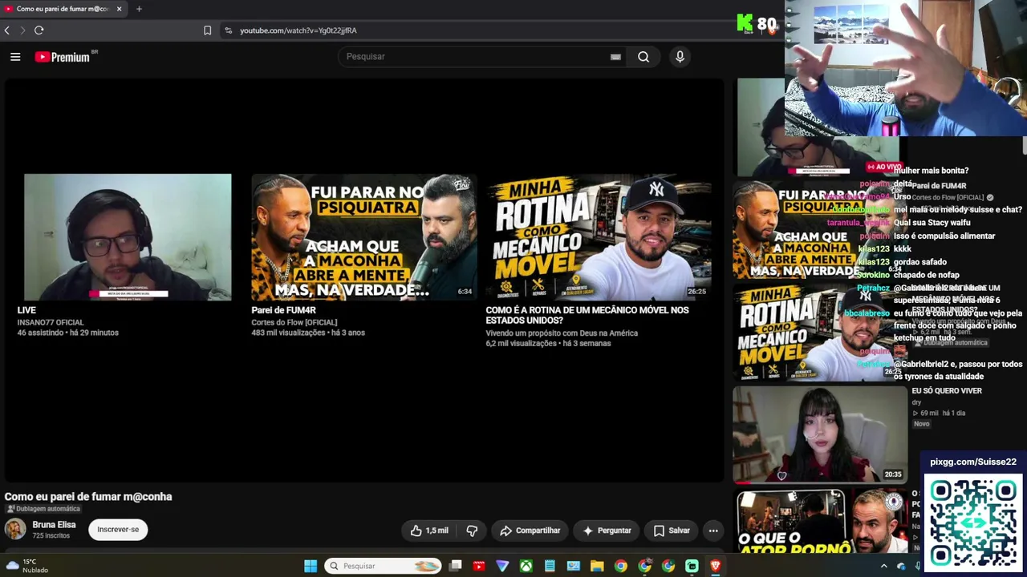The height and width of the screenshot is (577, 1027).
Task: Go forward with the browser forward arrow
Action: [22, 30]
